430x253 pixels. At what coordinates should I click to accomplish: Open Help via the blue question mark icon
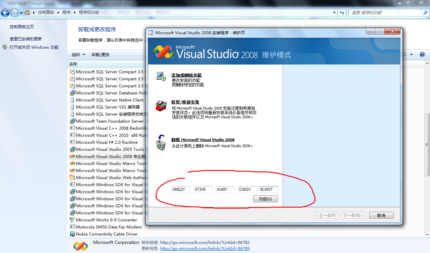pos(422,54)
